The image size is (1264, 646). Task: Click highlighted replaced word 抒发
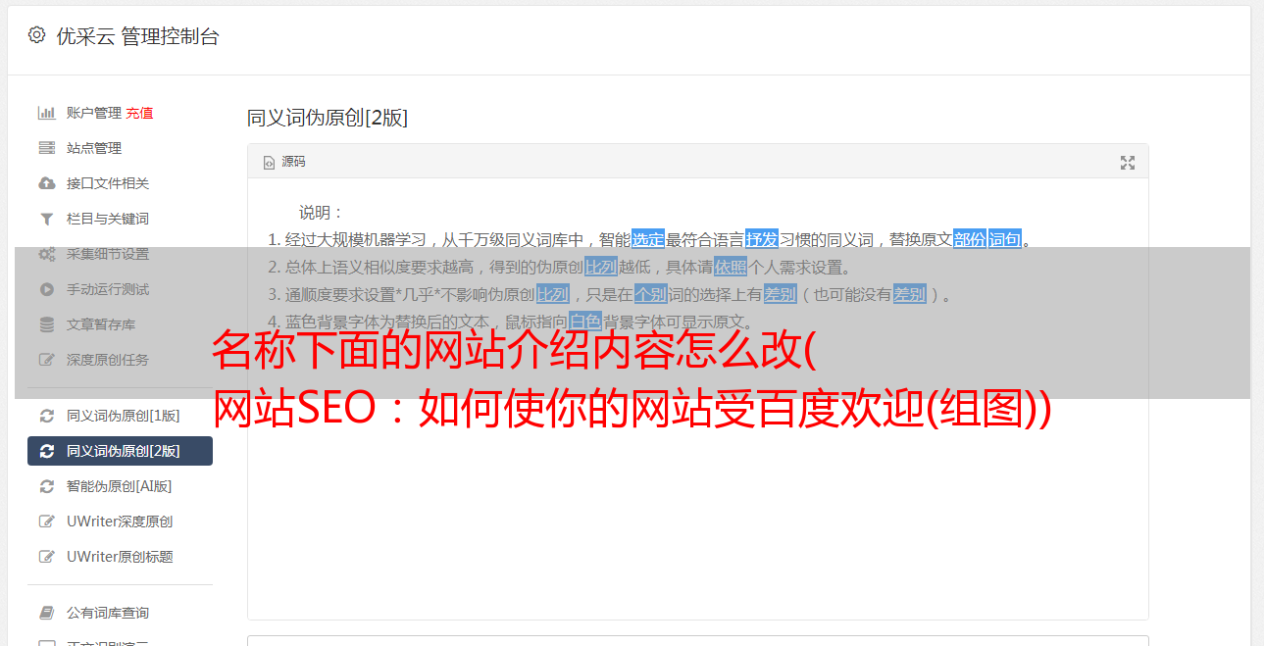point(762,239)
